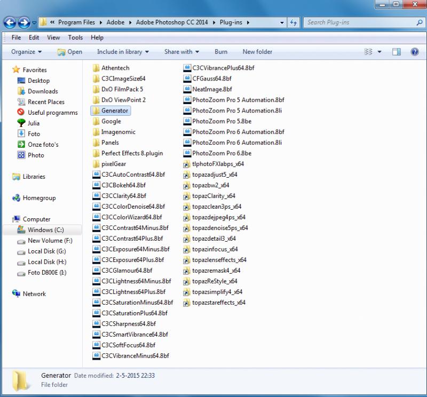Select the topazdenoise5ps_x64 shortcut name
The width and height of the screenshot is (427, 397).
coord(220,228)
